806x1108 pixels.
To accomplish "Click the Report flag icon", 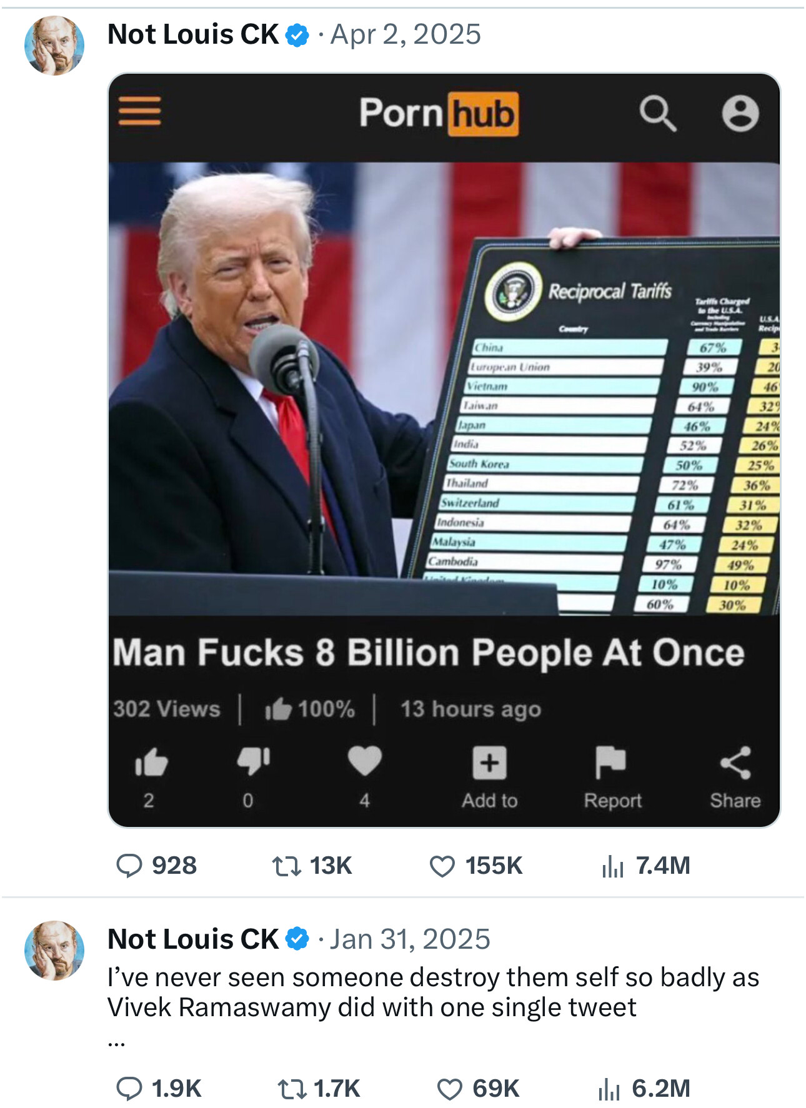I will [x=610, y=762].
